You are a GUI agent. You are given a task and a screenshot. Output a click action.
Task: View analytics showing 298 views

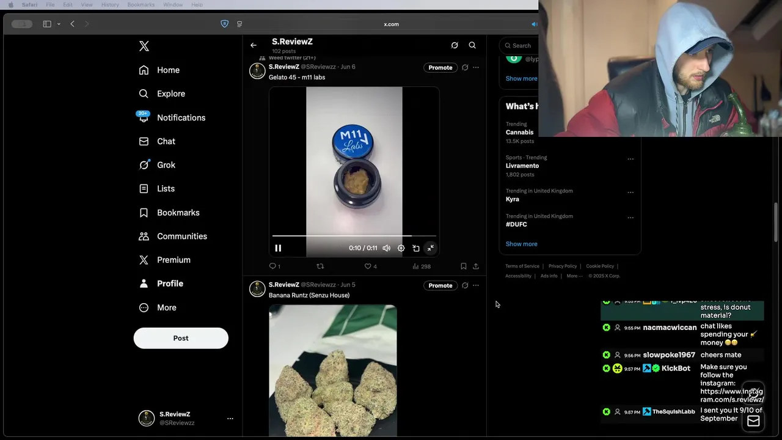point(422,266)
